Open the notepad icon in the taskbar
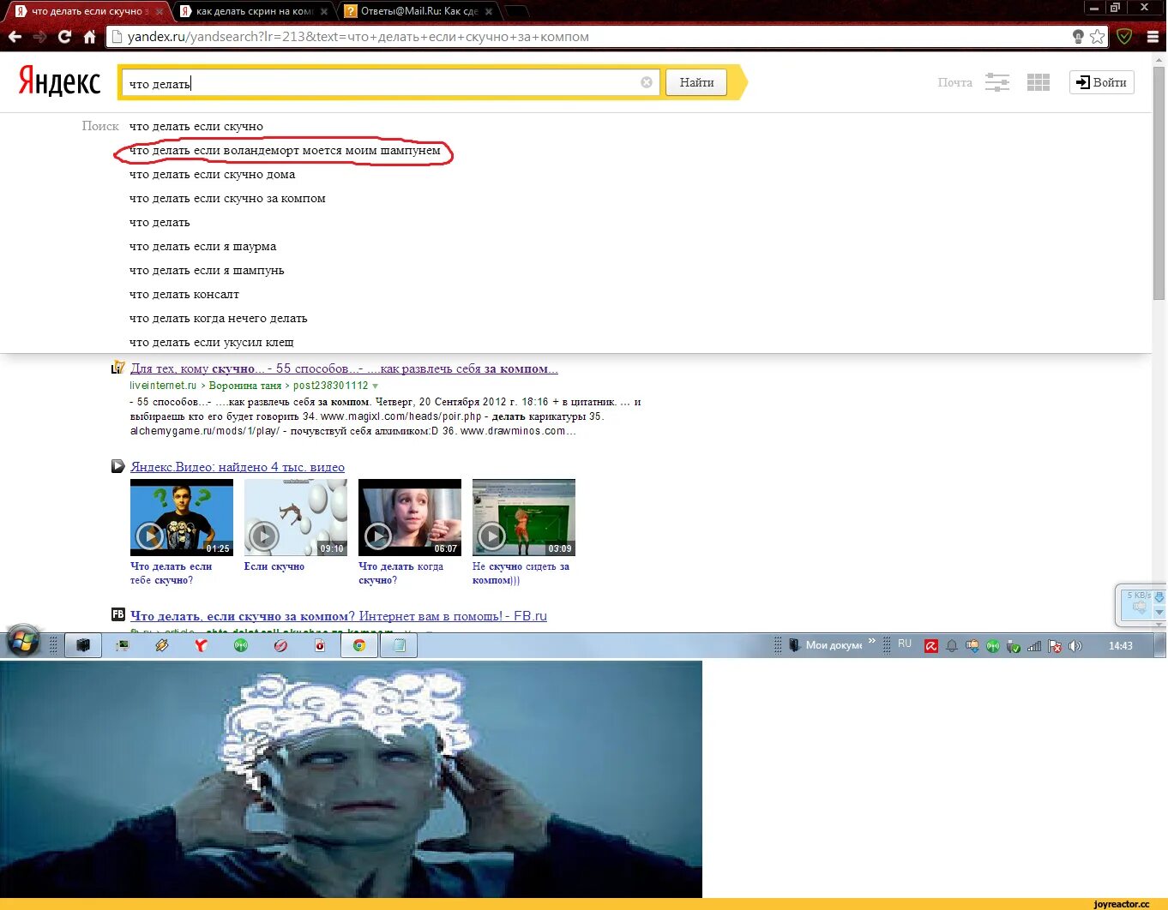 click(x=399, y=645)
